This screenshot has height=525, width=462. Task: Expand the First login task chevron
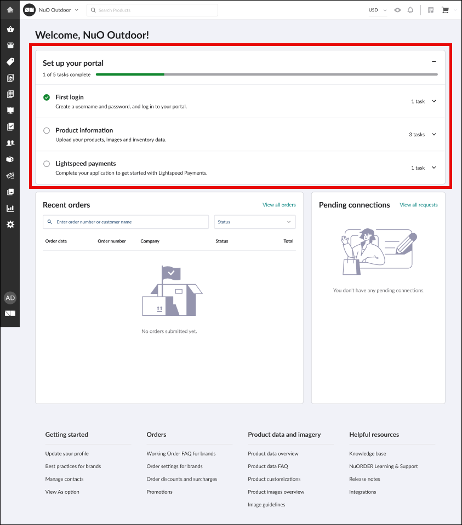[x=434, y=101]
